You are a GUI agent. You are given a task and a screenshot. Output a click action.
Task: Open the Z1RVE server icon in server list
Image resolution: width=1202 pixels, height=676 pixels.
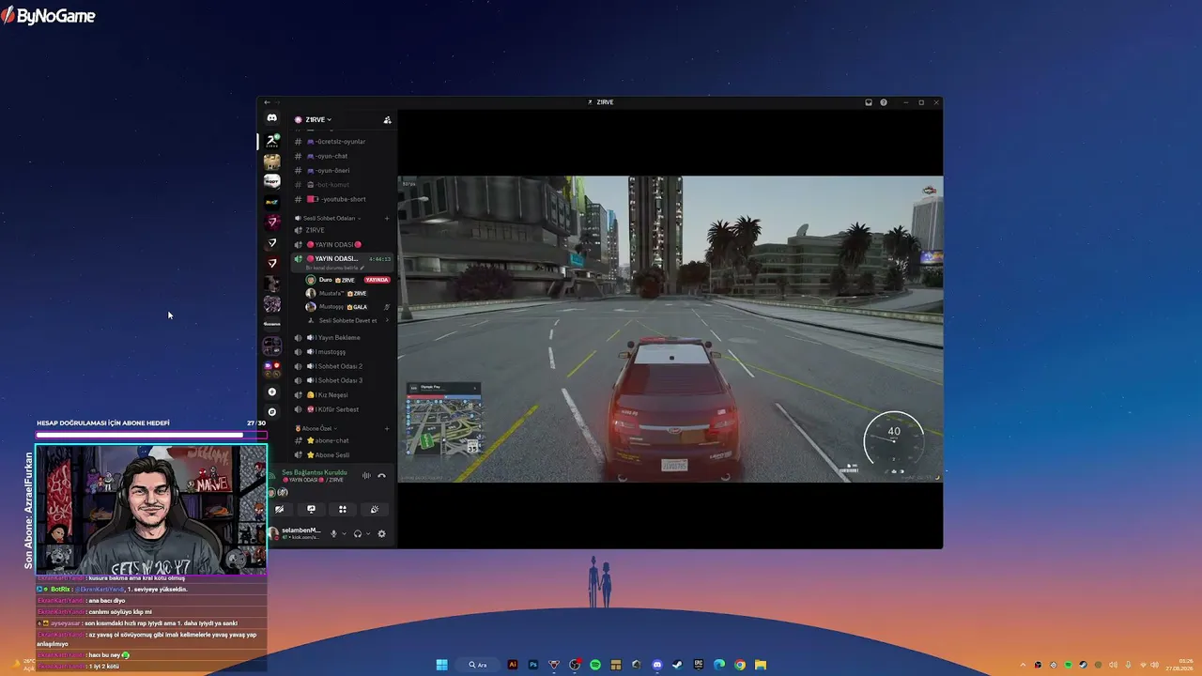271,141
